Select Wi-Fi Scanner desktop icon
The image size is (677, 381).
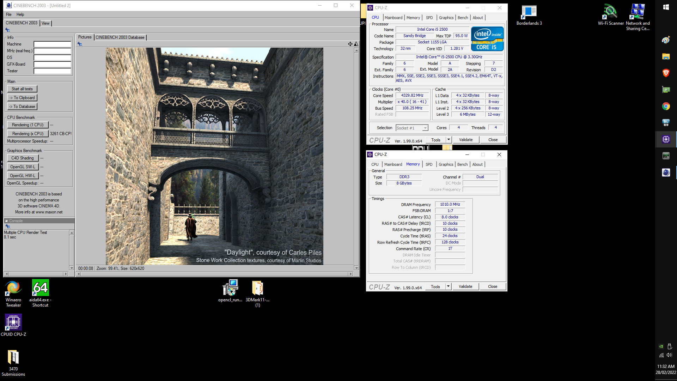[x=611, y=15]
